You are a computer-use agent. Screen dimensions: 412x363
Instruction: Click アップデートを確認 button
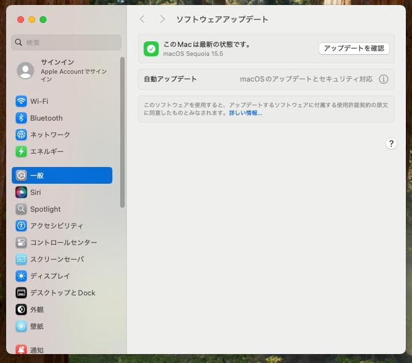coord(354,49)
